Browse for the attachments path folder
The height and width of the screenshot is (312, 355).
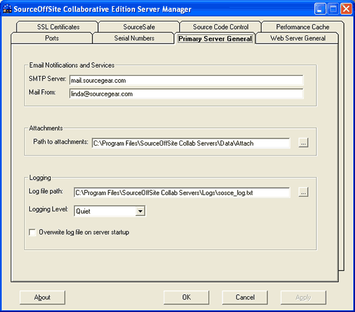pos(304,143)
